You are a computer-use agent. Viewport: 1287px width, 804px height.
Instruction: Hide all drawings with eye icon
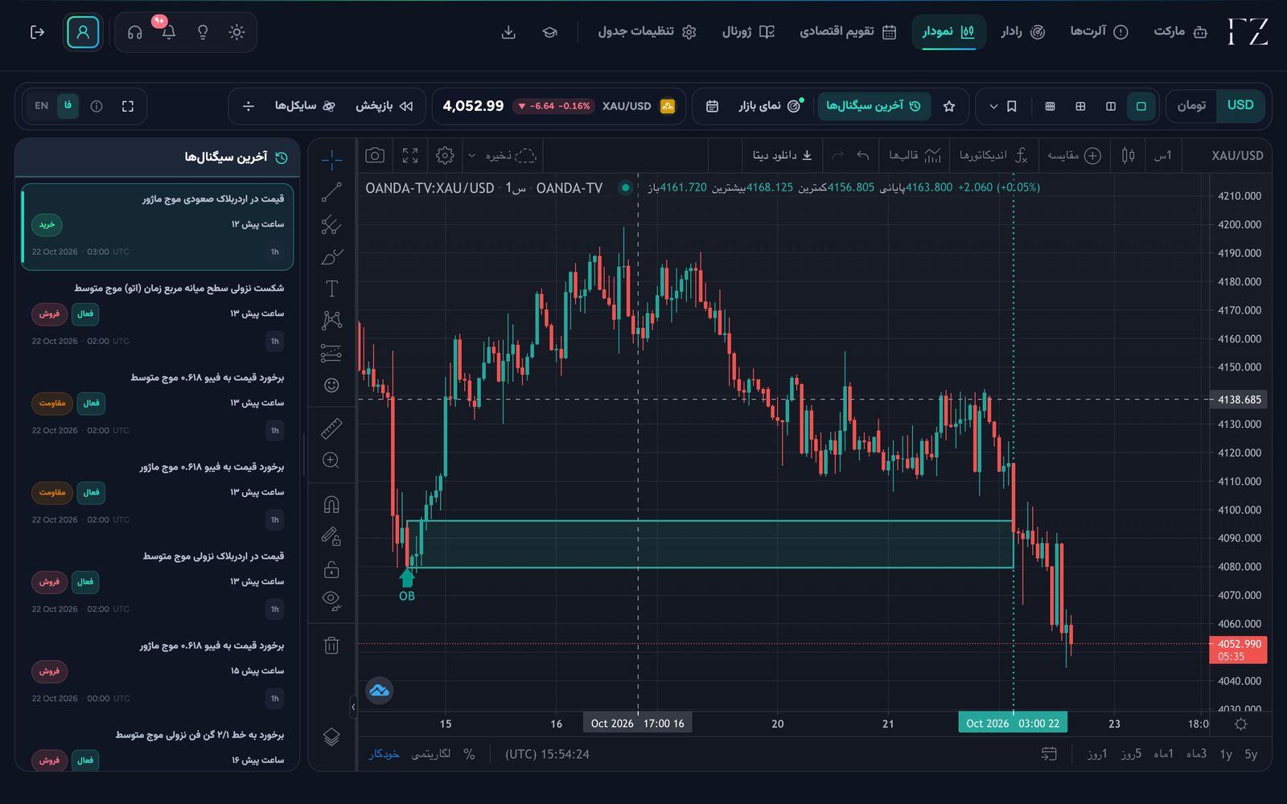click(x=331, y=600)
